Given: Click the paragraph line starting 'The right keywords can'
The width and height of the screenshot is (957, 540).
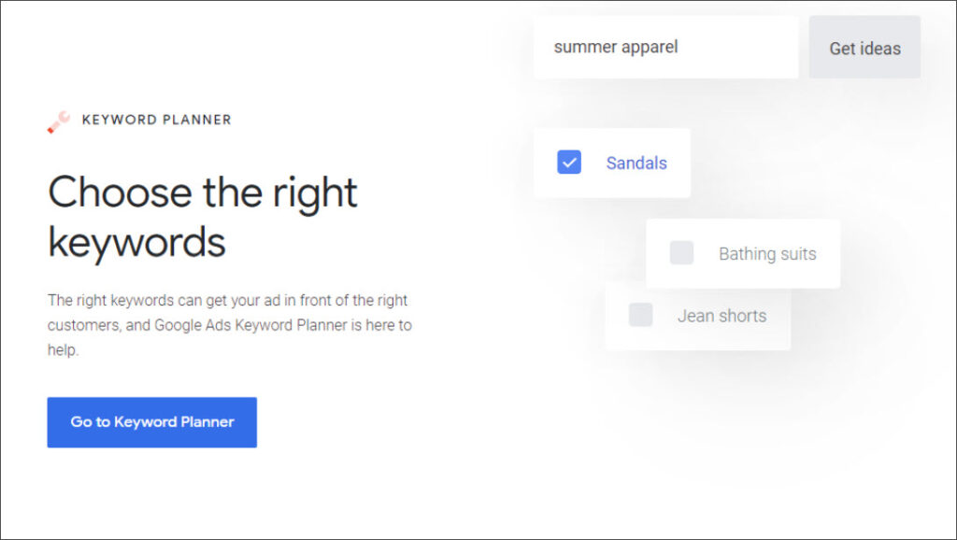Looking at the screenshot, I should coord(228,300).
